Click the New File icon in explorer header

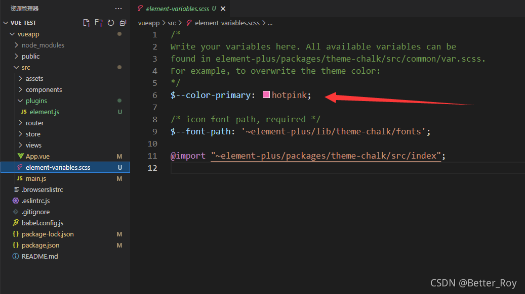pos(87,23)
